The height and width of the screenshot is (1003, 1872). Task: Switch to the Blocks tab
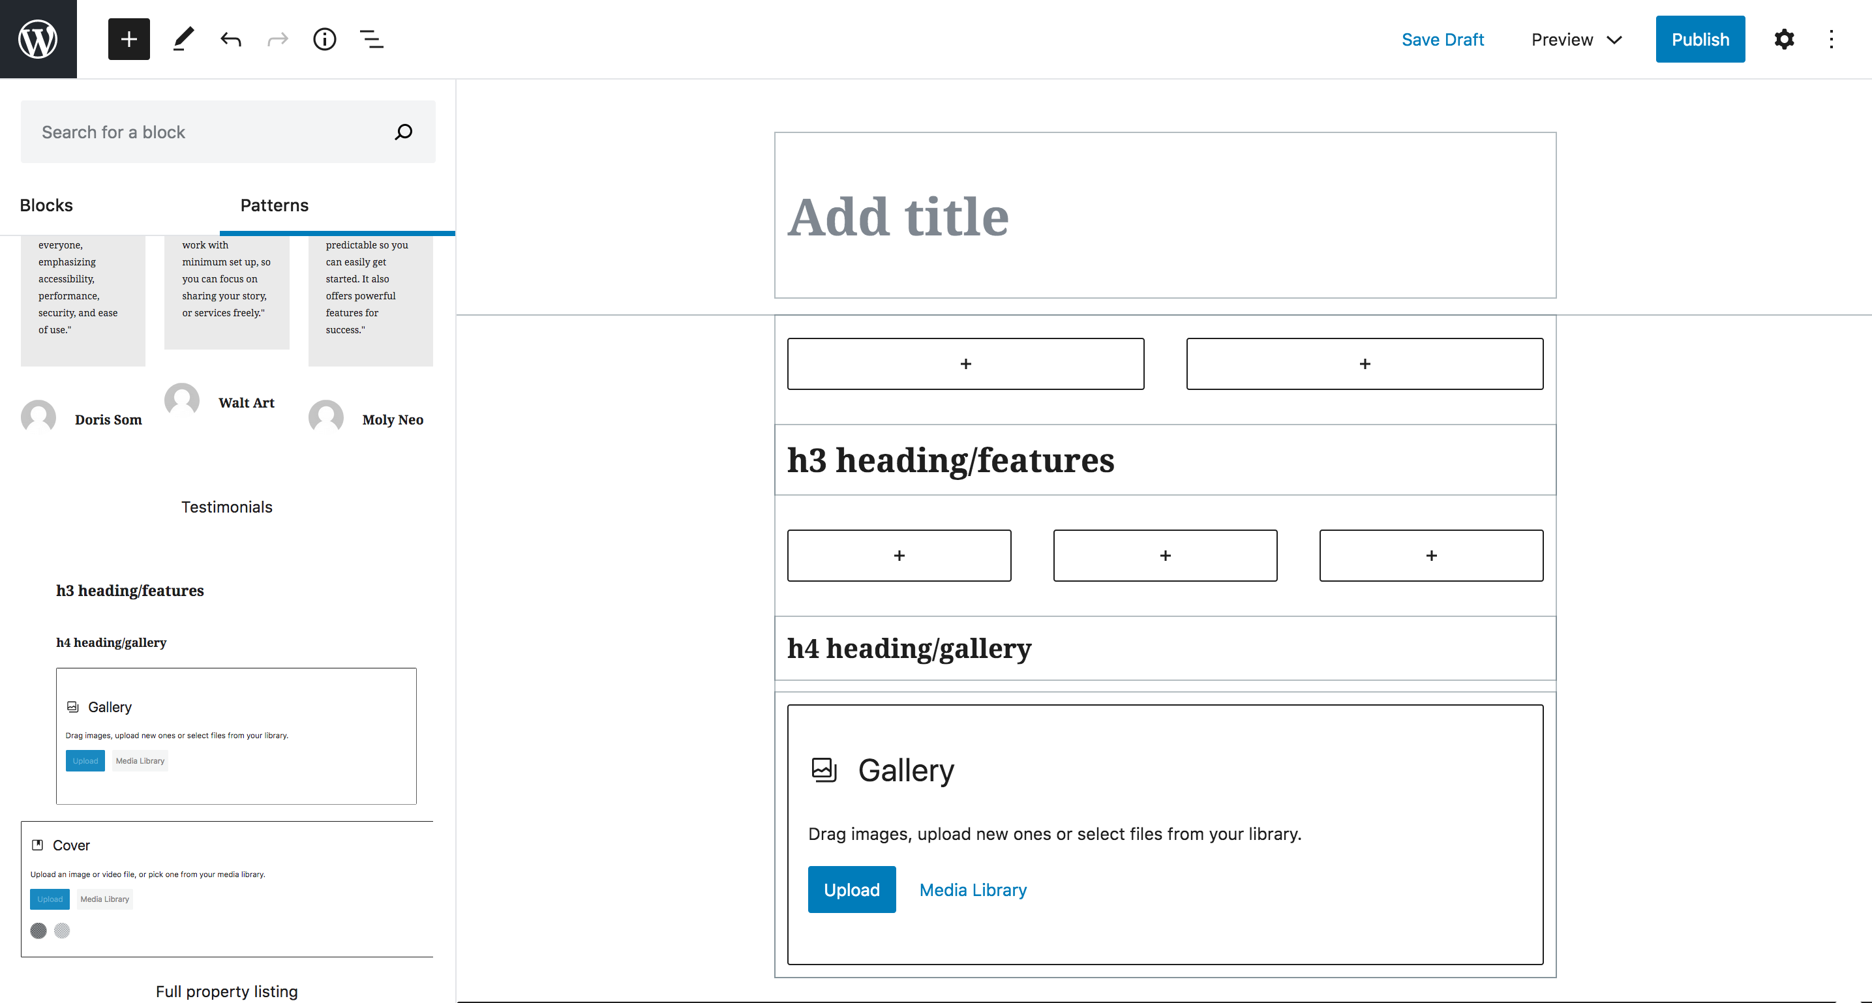pos(46,205)
